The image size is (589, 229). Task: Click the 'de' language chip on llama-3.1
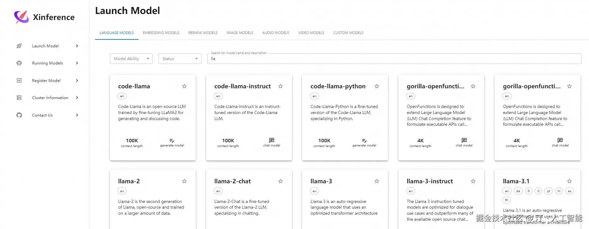(518, 191)
